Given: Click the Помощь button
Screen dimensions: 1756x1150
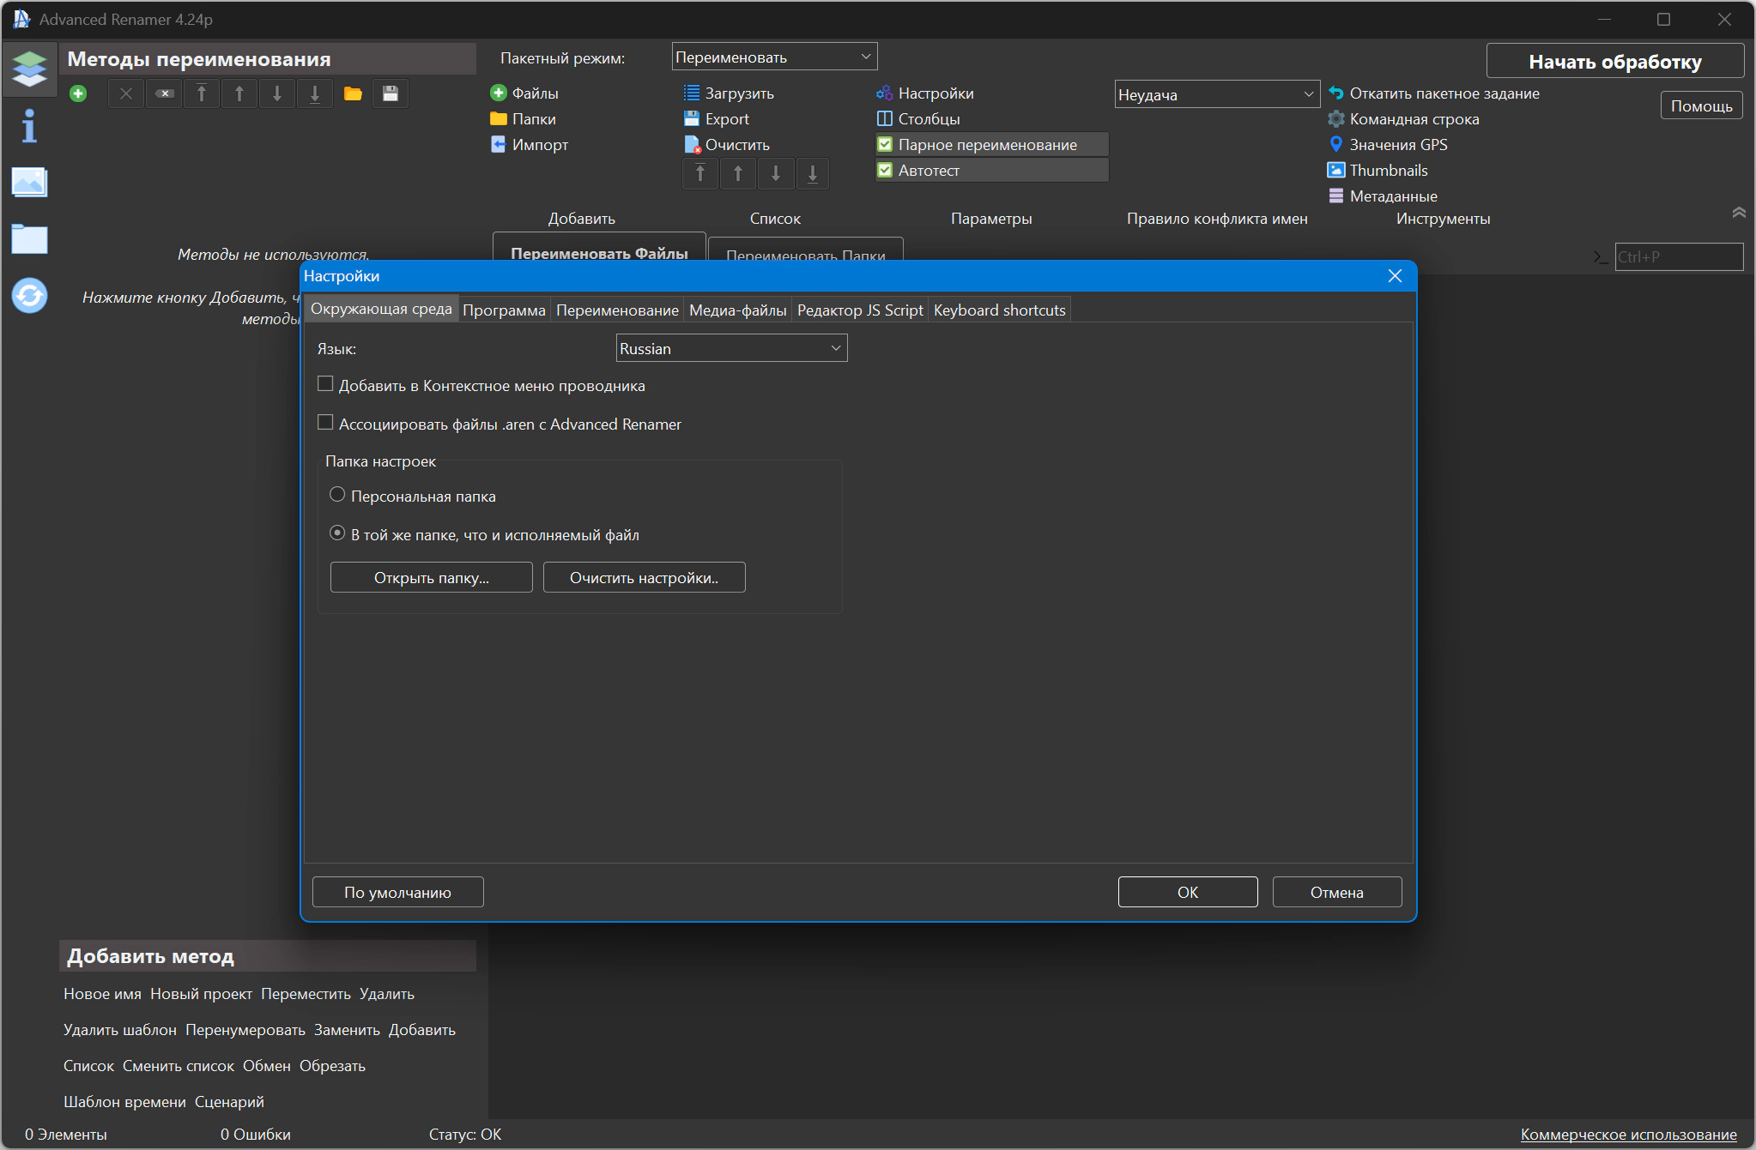Looking at the screenshot, I should click(1702, 105).
